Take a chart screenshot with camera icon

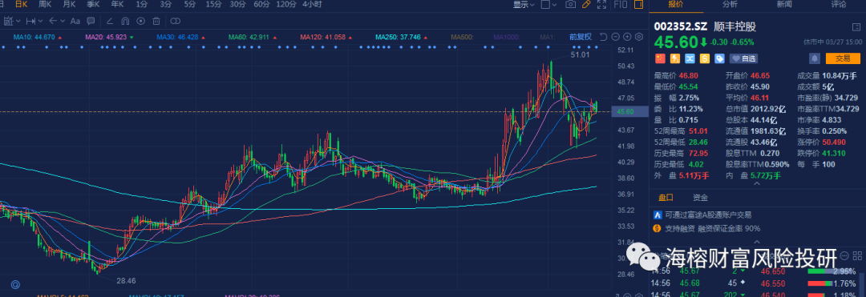[x=571, y=5]
